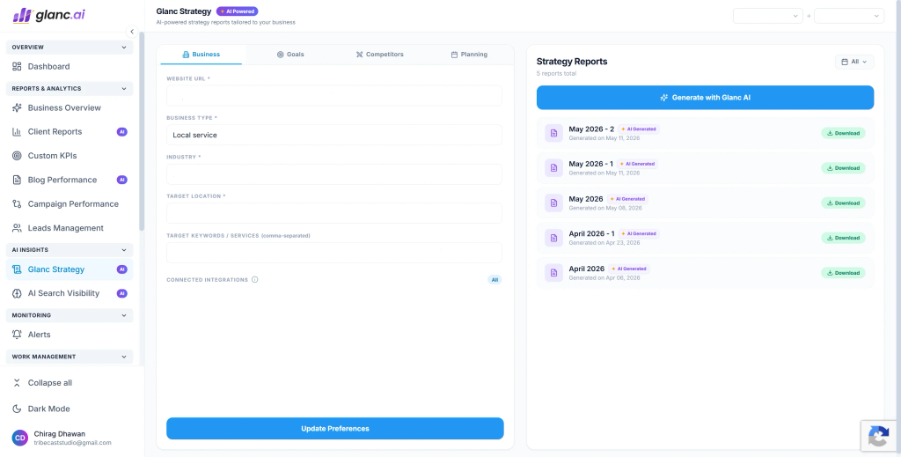The width and height of the screenshot is (901, 457).
Task: Download the May 08 May 2026 report
Action: coord(843,203)
